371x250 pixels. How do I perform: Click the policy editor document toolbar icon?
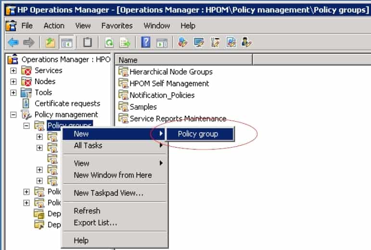pos(231,42)
